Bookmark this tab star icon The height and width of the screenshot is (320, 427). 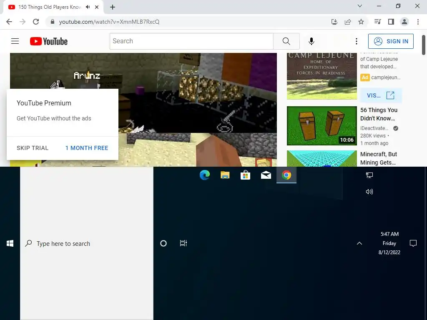point(361,22)
